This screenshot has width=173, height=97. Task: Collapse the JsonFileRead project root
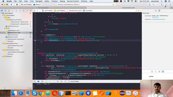coord(1,13)
